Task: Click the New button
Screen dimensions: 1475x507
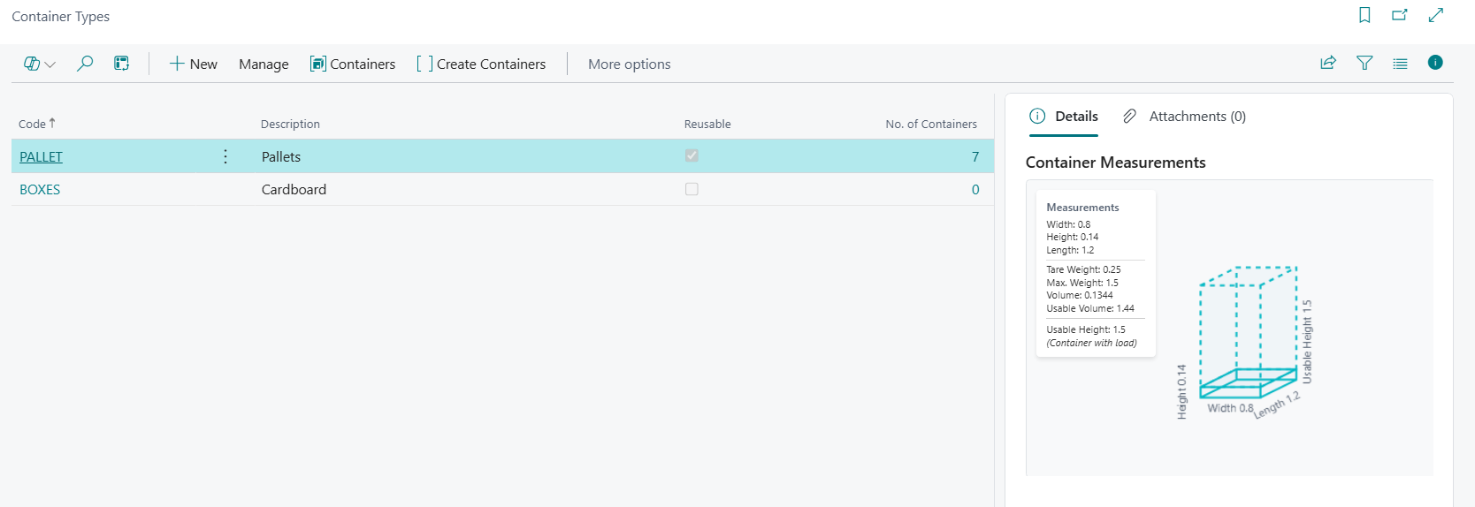Action: [193, 64]
